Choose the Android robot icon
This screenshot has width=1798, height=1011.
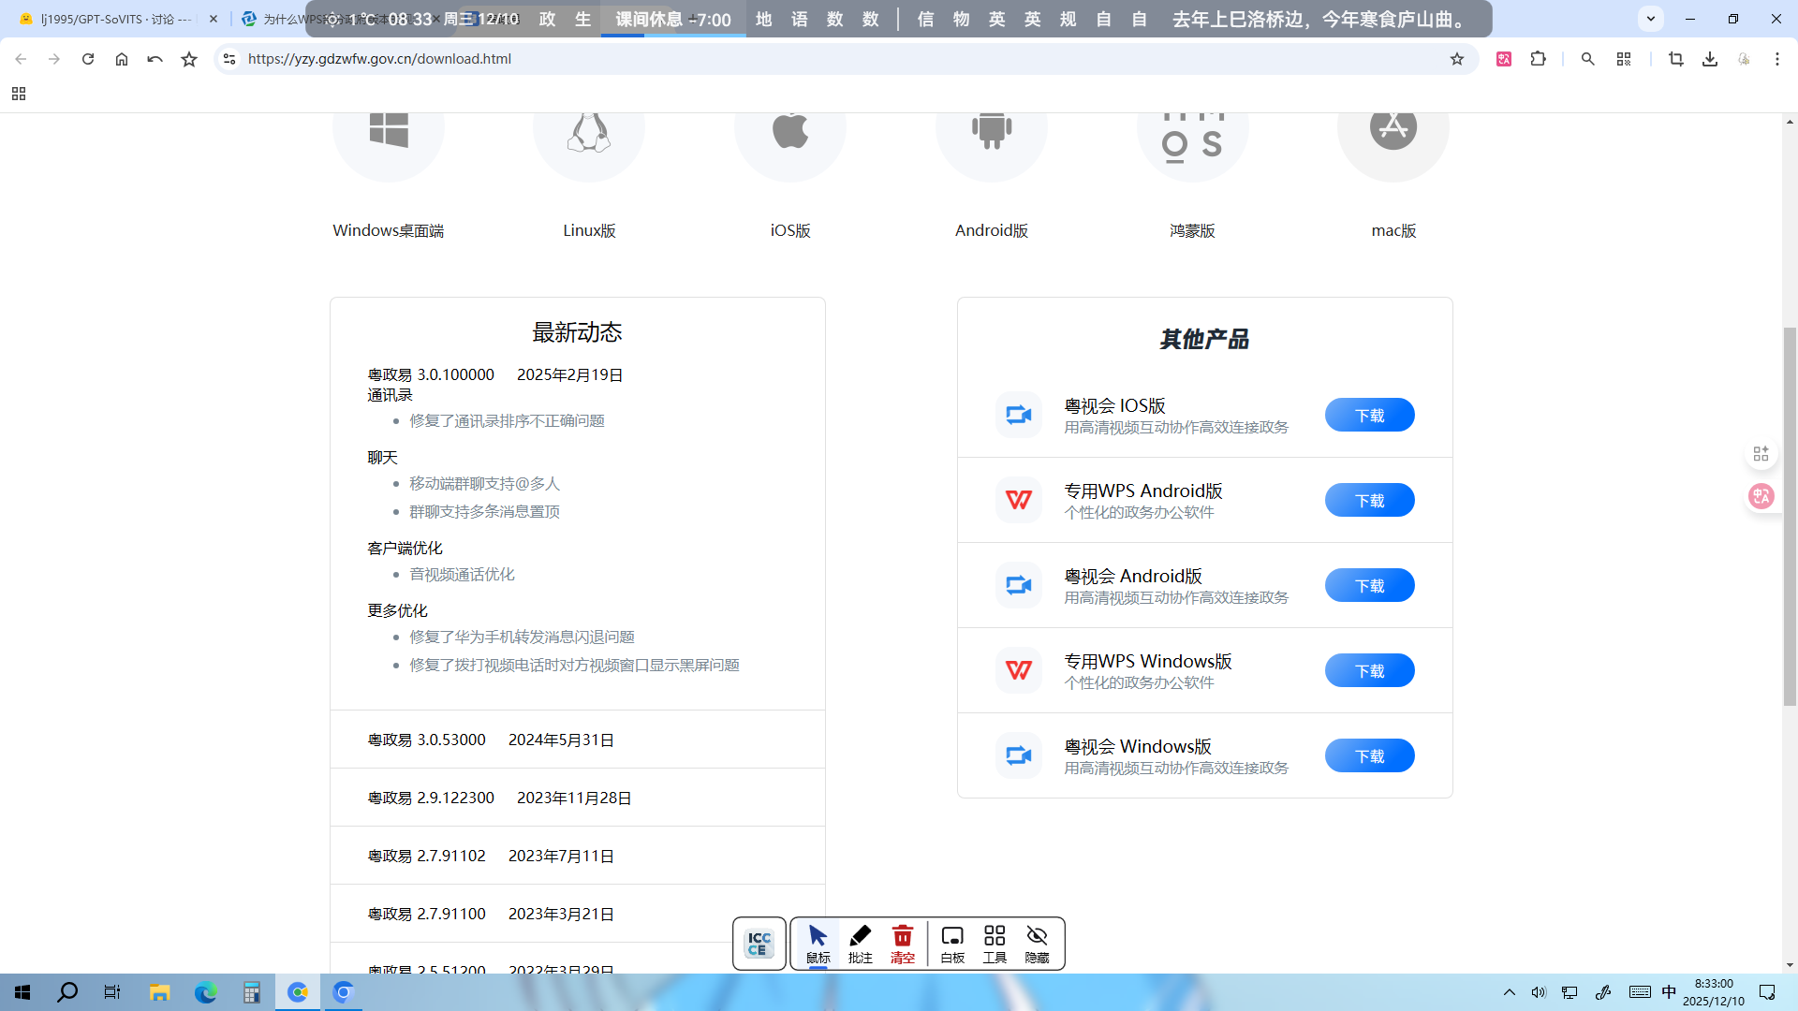992,131
